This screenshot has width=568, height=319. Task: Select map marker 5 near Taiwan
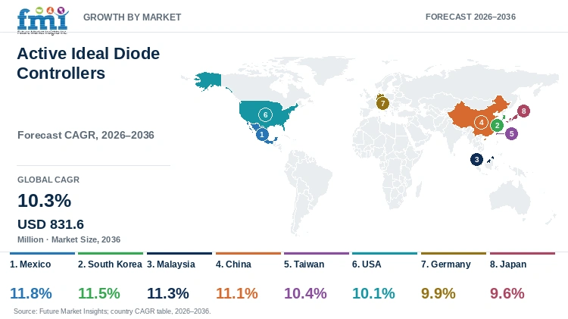point(511,134)
